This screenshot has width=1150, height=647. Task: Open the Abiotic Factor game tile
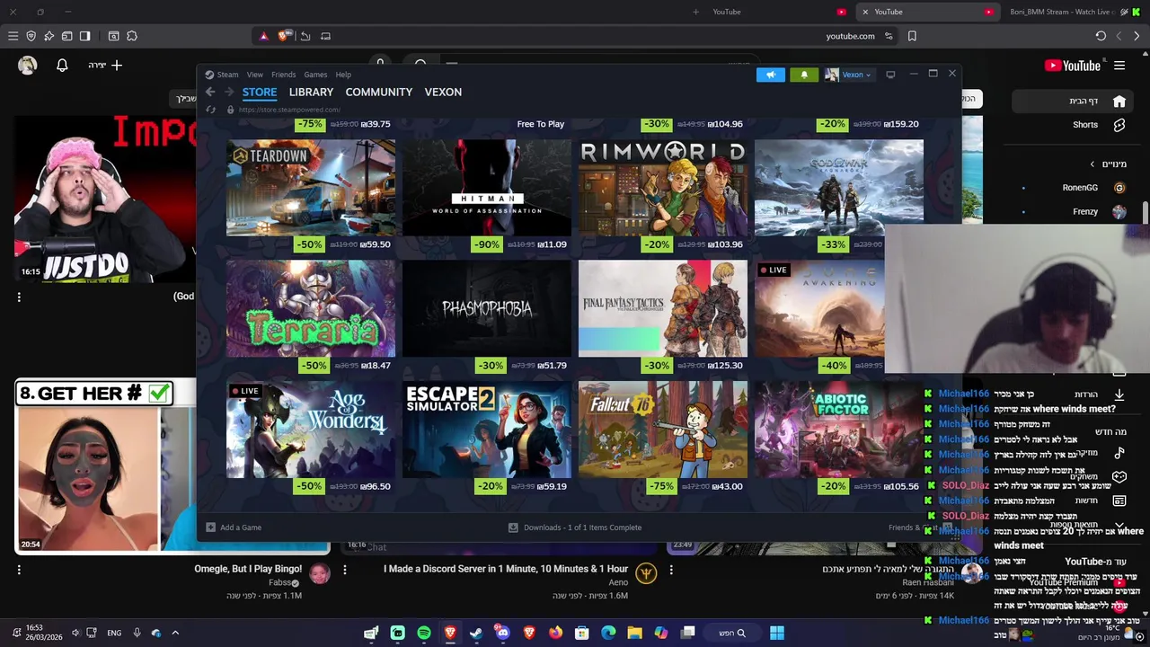(x=839, y=430)
